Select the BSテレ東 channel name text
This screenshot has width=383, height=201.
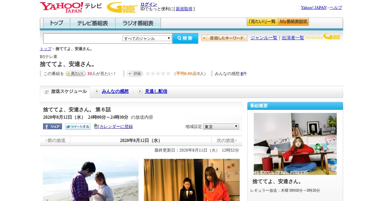[49, 56]
